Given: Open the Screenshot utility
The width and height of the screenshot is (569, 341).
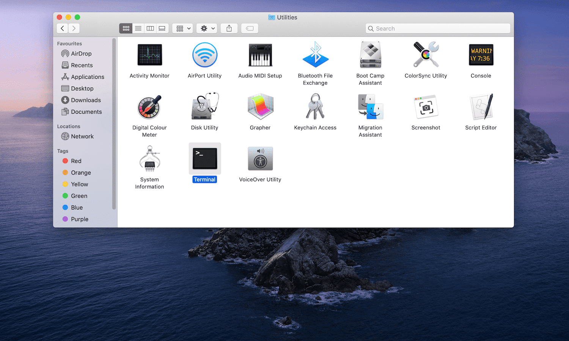Looking at the screenshot, I should (x=426, y=106).
